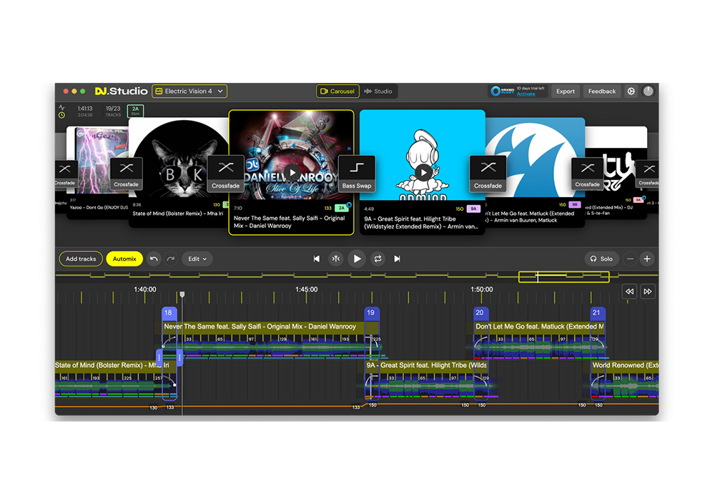Click the 1:45:00 time ruler label
715x500 pixels.
(307, 289)
